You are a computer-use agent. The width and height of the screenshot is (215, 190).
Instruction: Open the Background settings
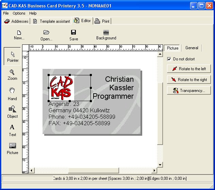coord(106,35)
